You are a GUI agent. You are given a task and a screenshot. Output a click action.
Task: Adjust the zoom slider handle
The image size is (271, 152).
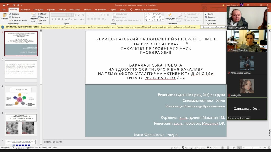(252, 148)
